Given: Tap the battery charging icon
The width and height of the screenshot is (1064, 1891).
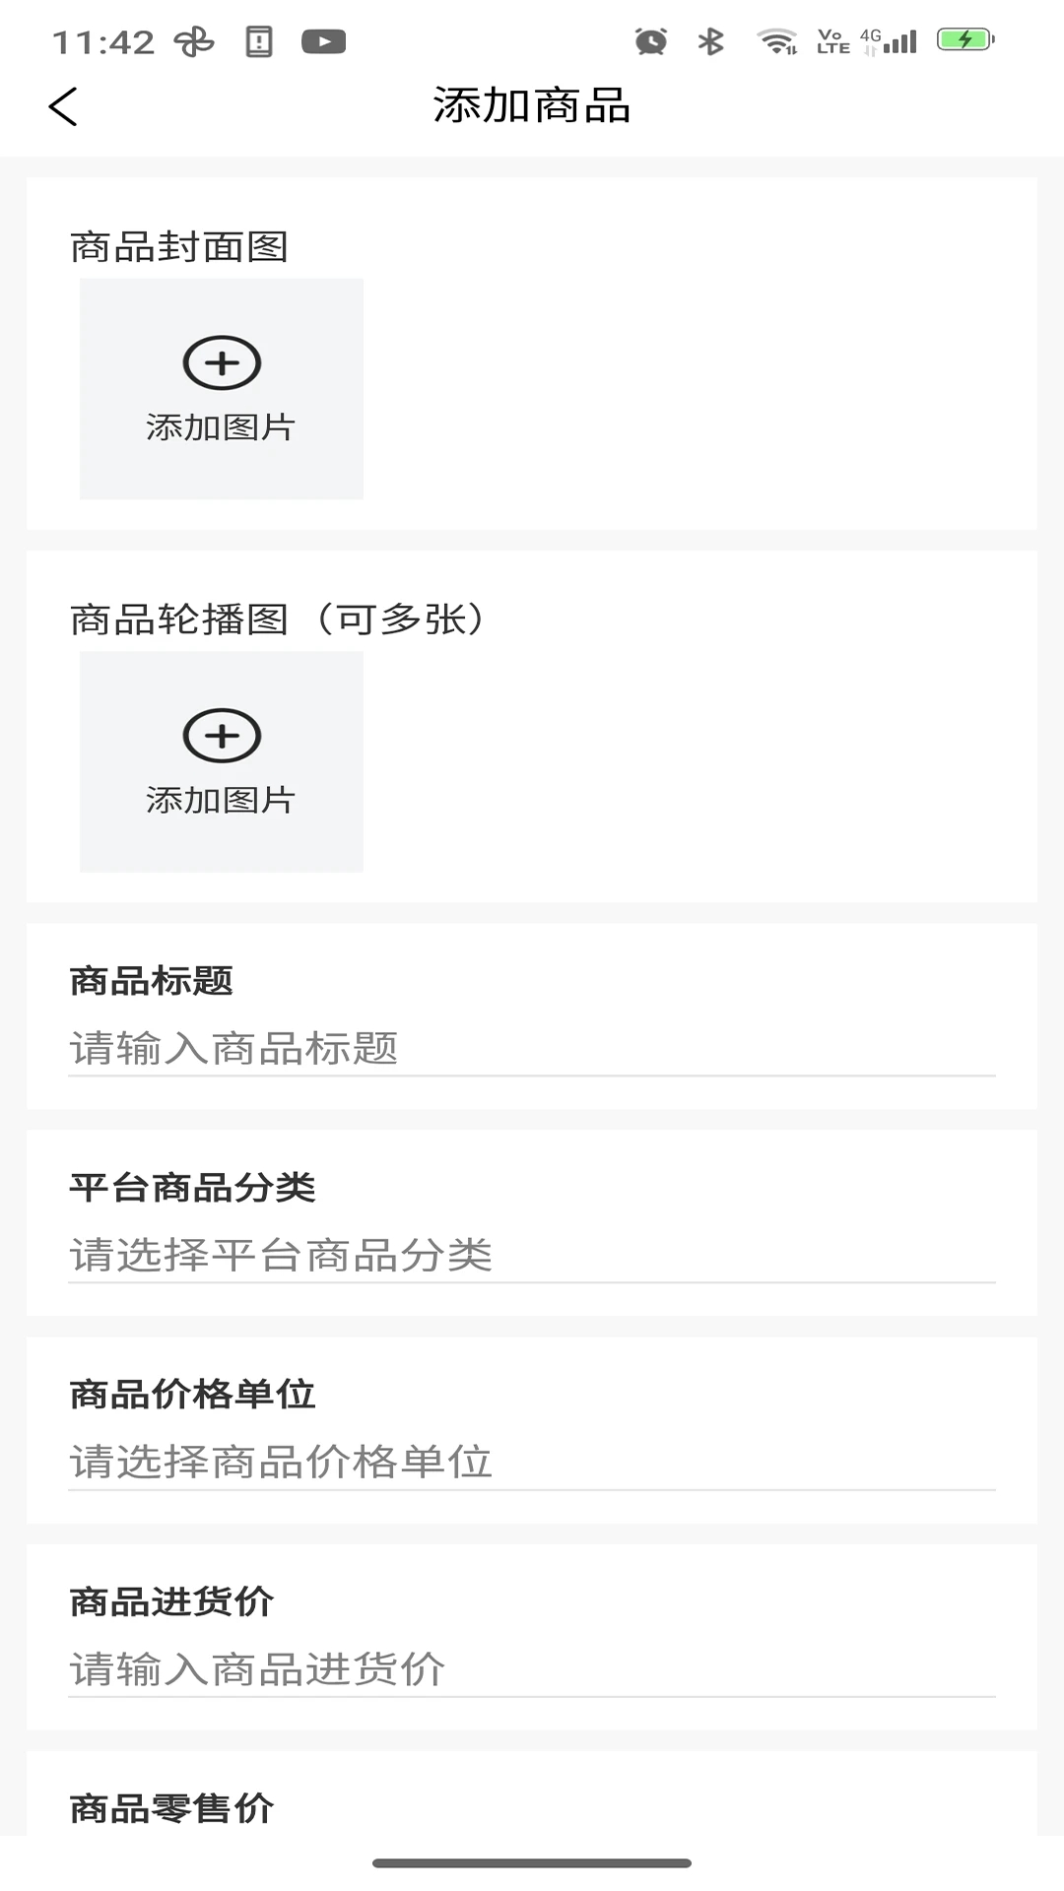Looking at the screenshot, I should (965, 40).
